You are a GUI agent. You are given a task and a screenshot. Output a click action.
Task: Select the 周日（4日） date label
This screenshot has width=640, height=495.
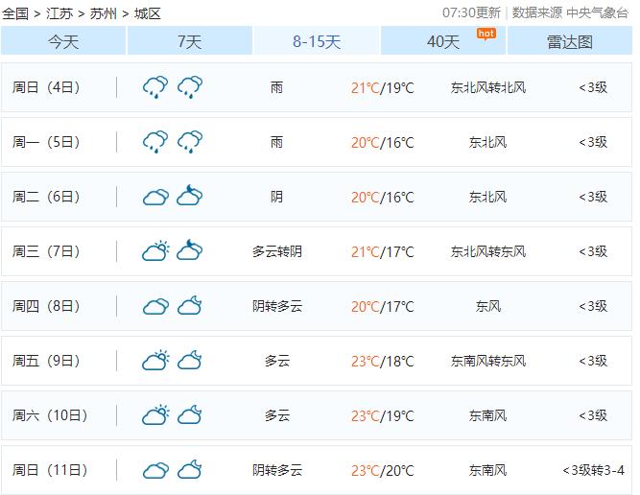[46, 87]
